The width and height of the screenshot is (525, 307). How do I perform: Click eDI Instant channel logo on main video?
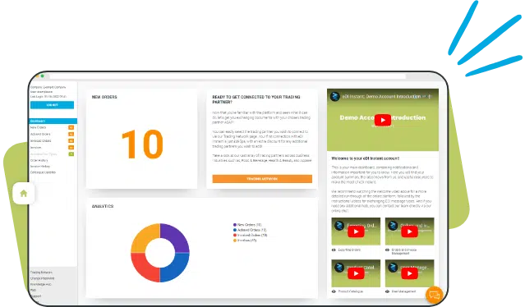click(335, 96)
